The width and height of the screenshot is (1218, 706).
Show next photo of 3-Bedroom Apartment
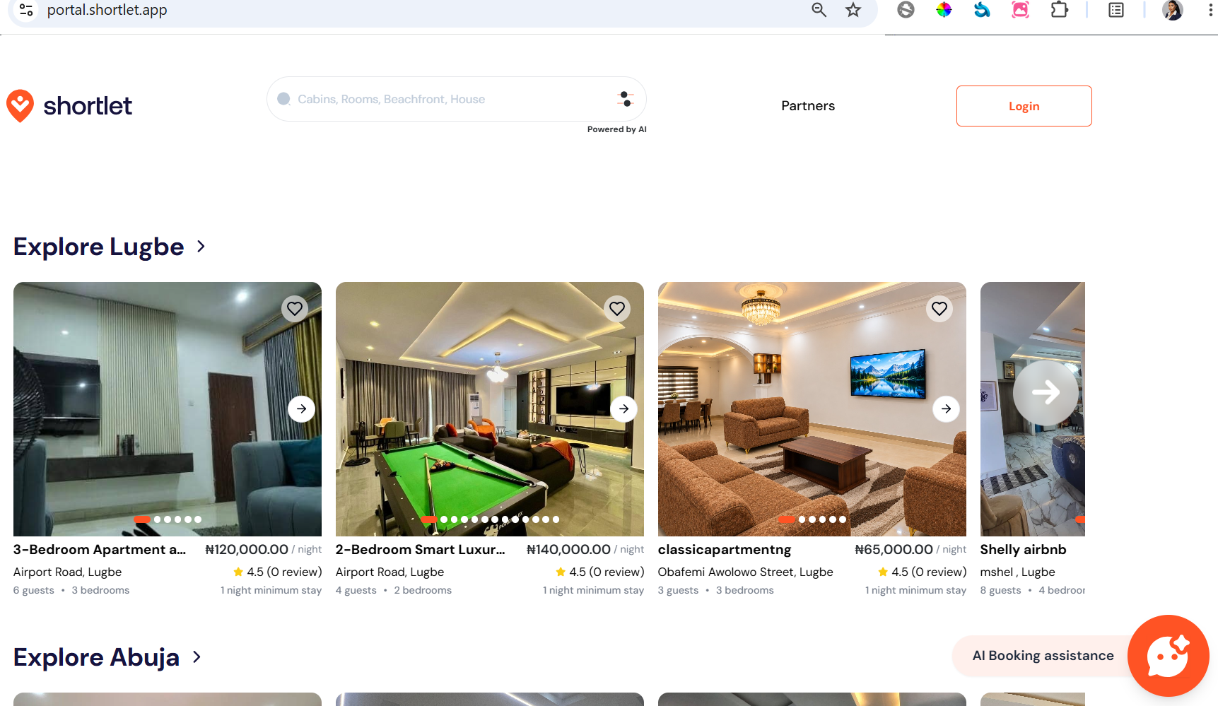pyautogui.click(x=301, y=408)
